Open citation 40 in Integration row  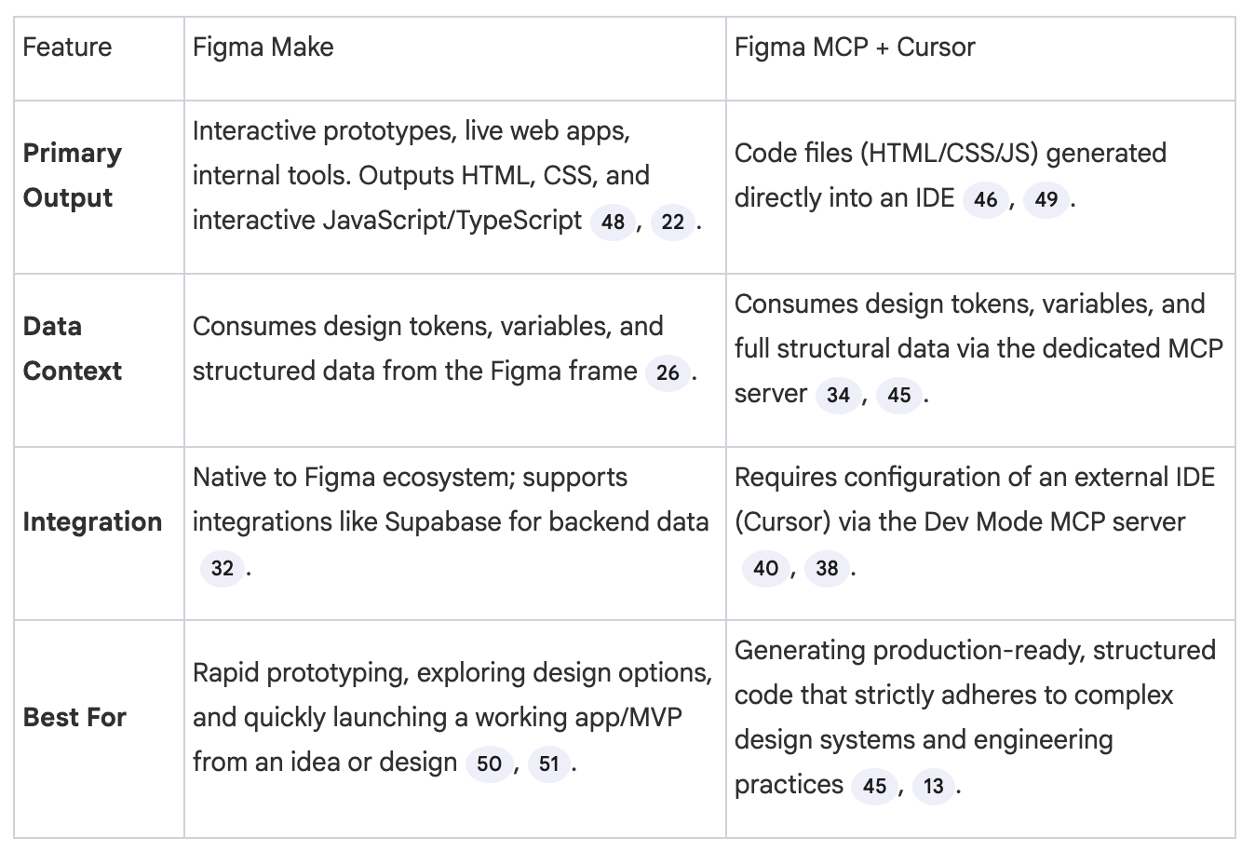(765, 568)
